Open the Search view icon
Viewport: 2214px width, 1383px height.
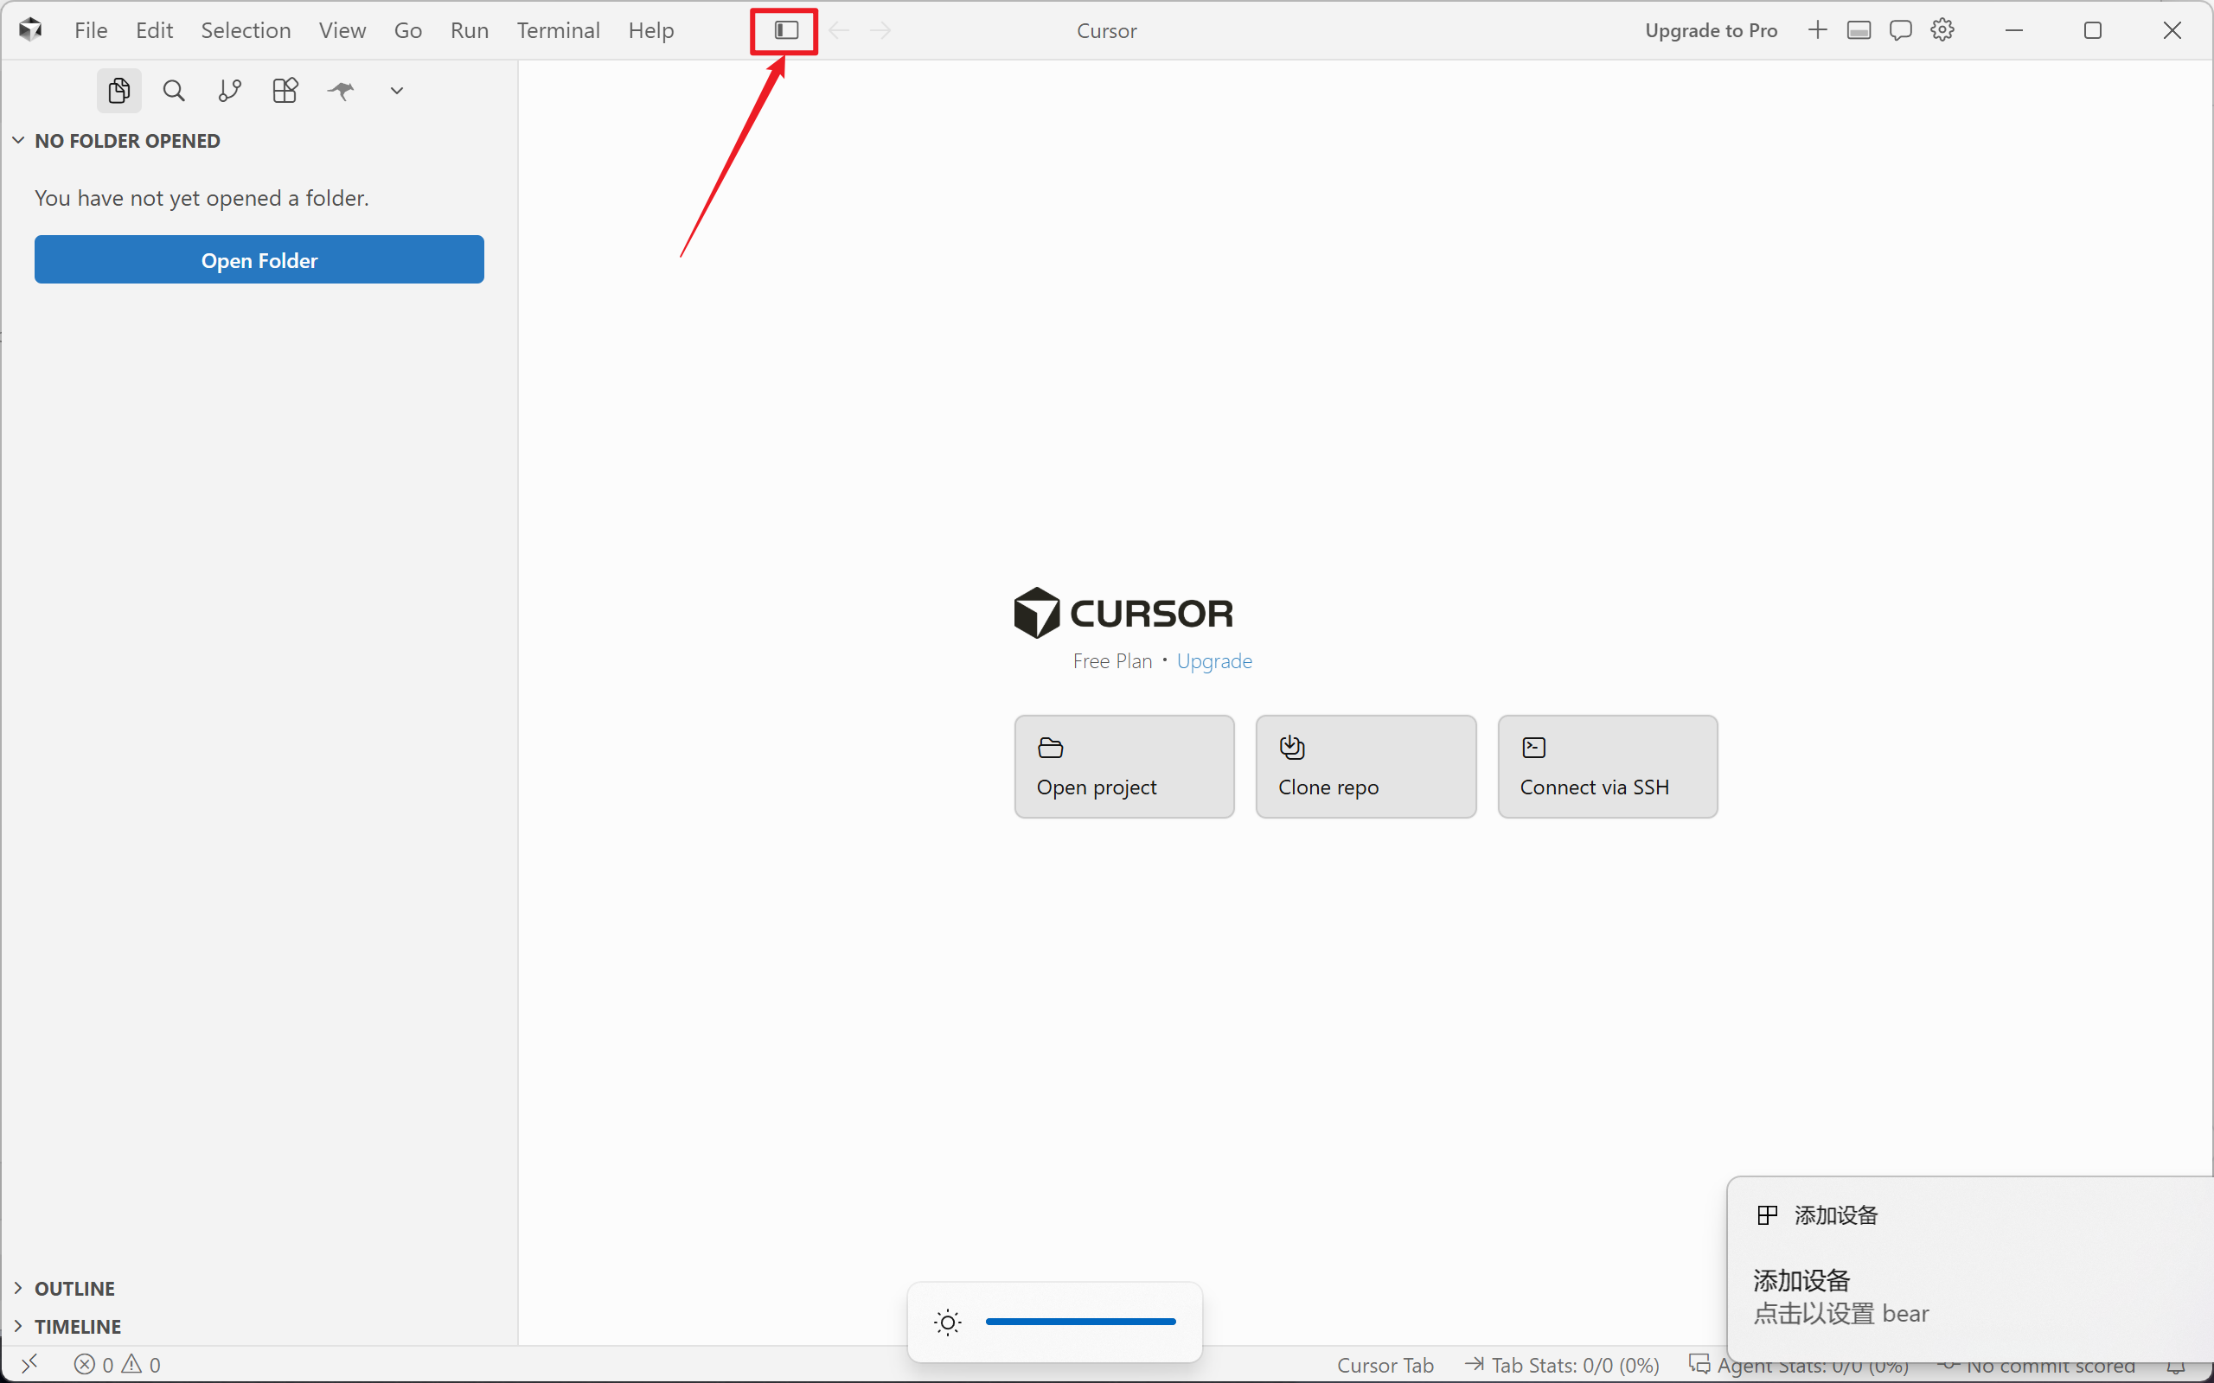tap(174, 91)
